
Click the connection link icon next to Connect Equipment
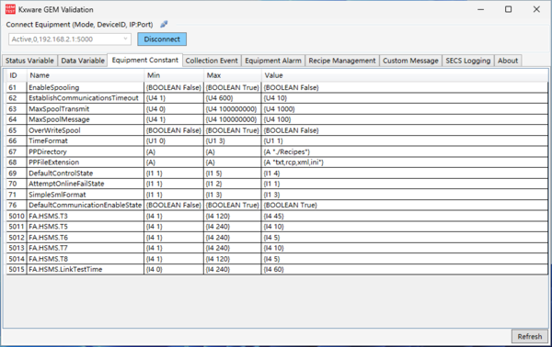(x=164, y=24)
